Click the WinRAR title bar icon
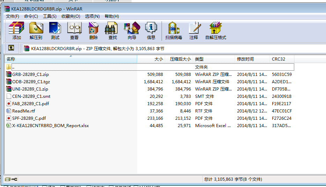The image size is (326, 187). coord(7,9)
